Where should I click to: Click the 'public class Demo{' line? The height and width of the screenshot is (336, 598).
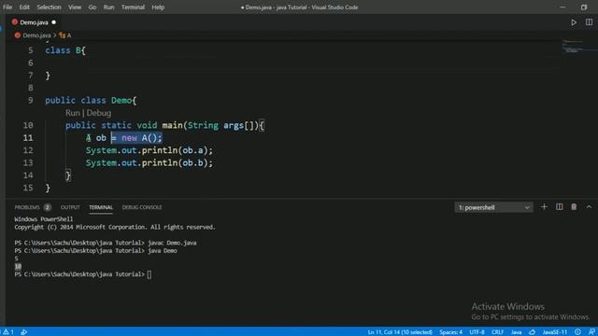point(91,100)
